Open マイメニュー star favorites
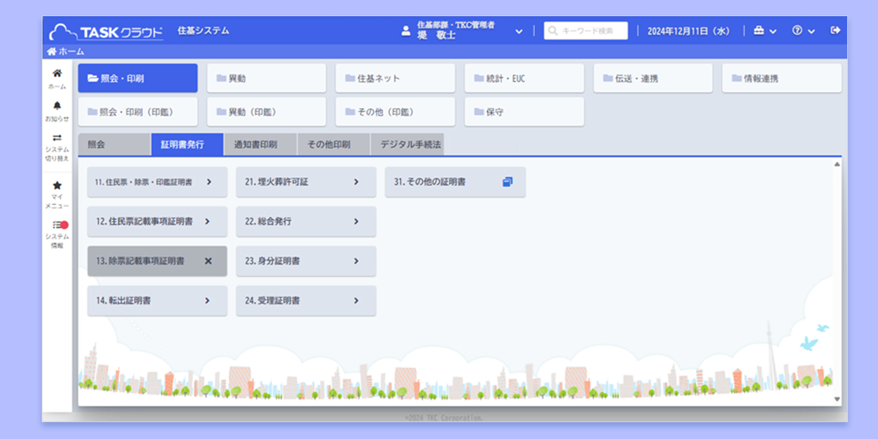The image size is (878, 439). [x=57, y=186]
